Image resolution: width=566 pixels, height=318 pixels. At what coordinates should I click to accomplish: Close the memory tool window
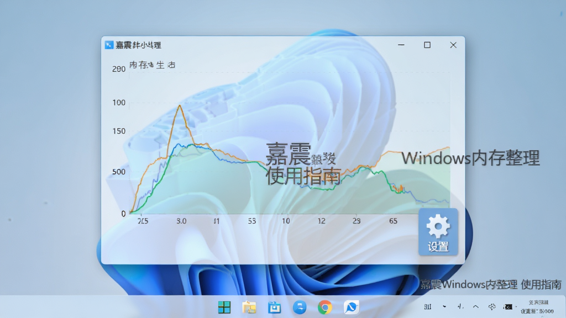point(453,45)
